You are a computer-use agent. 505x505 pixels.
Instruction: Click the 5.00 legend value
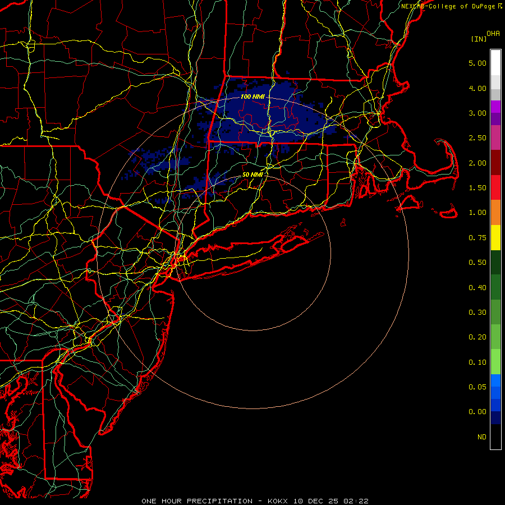478,63
